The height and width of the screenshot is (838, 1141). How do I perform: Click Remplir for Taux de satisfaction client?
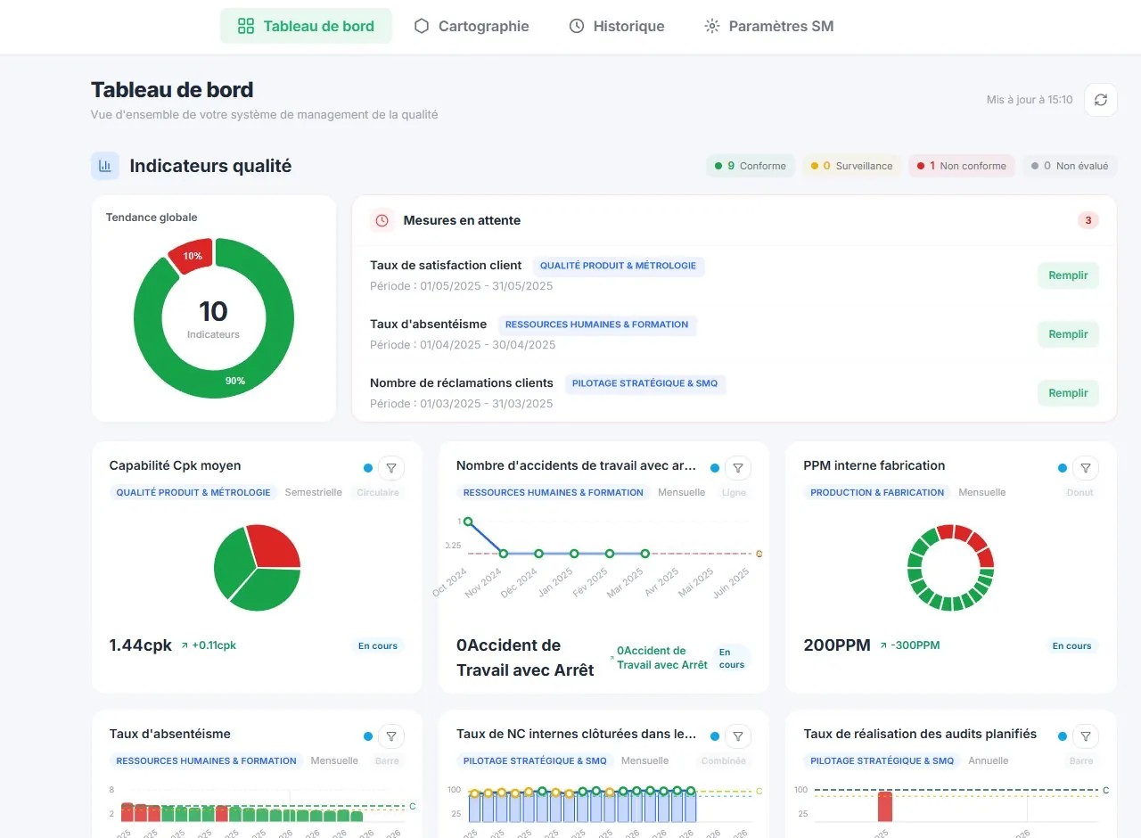point(1068,275)
